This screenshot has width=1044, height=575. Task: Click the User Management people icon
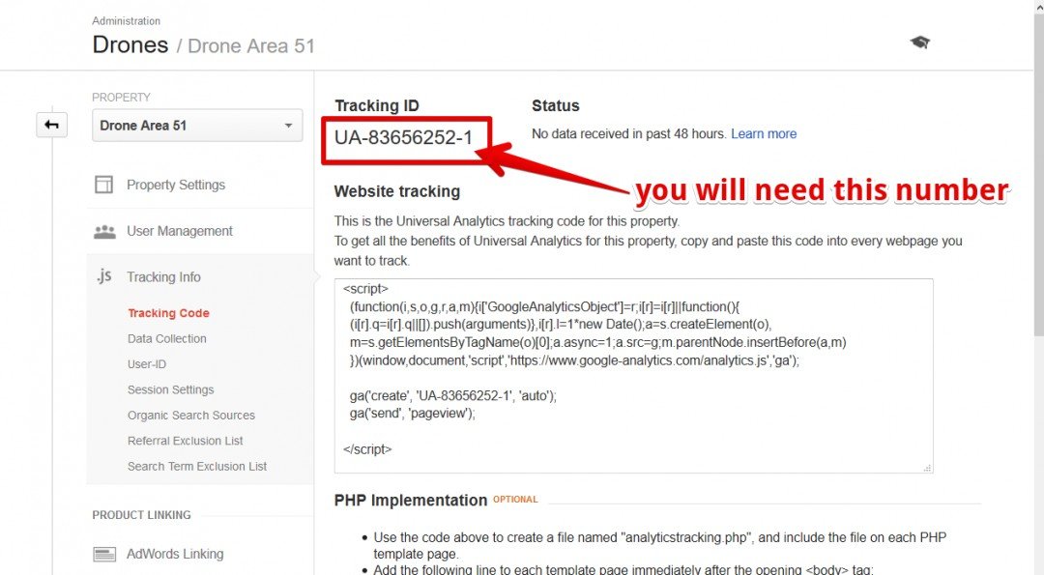click(x=104, y=232)
